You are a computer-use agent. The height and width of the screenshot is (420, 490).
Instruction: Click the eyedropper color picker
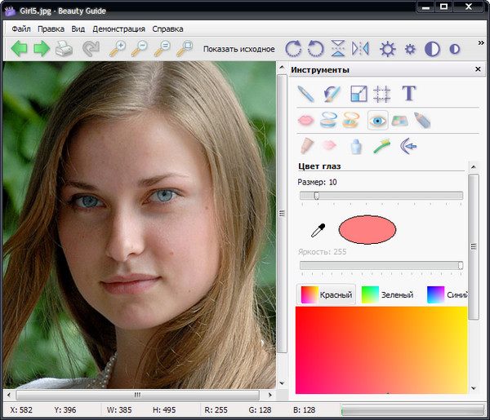318,232
